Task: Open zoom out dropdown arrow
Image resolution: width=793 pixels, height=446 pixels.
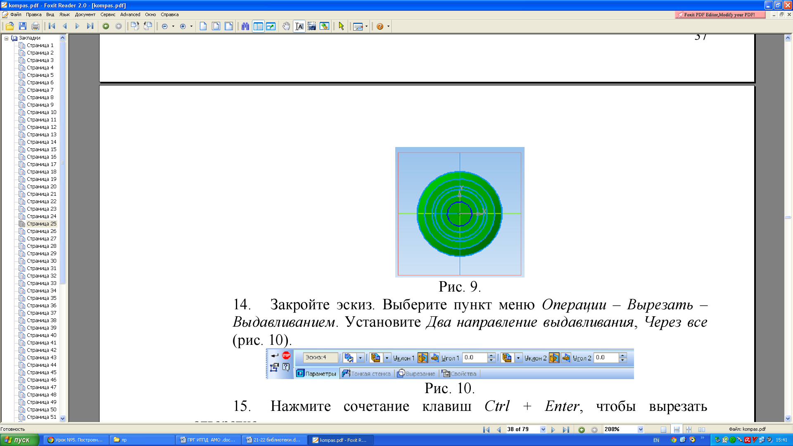Action: [173, 26]
